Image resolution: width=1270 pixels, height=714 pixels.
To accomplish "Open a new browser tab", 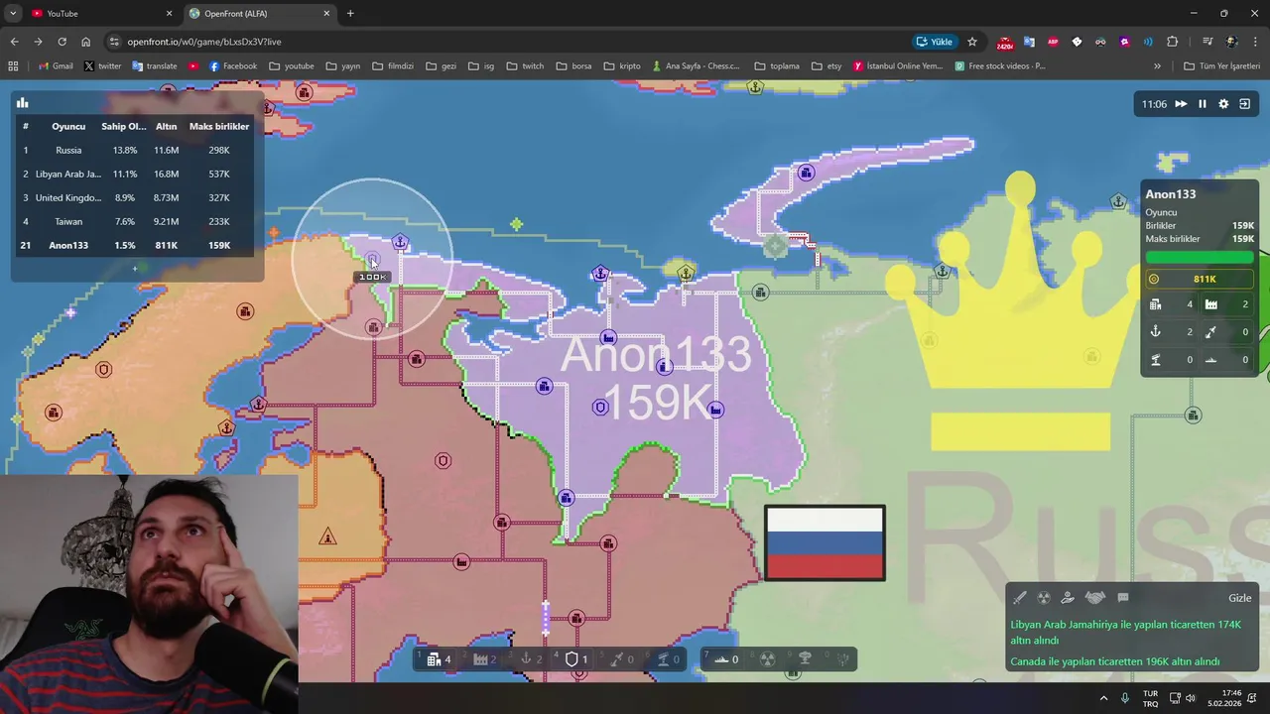I will pyautogui.click(x=350, y=14).
